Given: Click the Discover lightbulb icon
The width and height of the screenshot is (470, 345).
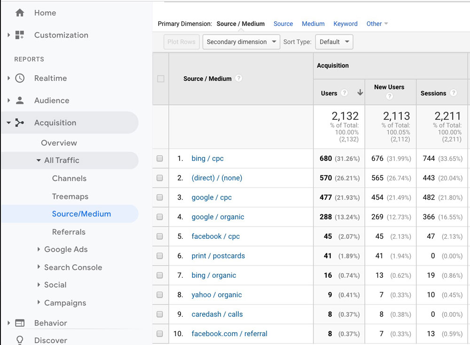Looking at the screenshot, I should 20,340.
